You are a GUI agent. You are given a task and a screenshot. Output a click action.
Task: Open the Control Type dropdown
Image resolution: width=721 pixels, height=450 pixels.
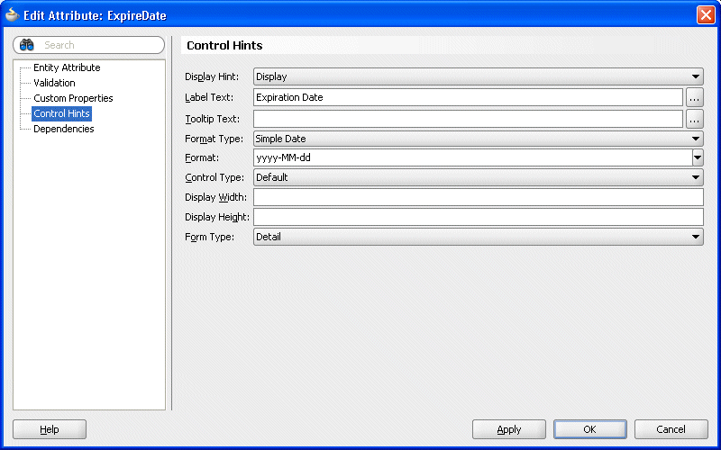click(x=479, y=177)
